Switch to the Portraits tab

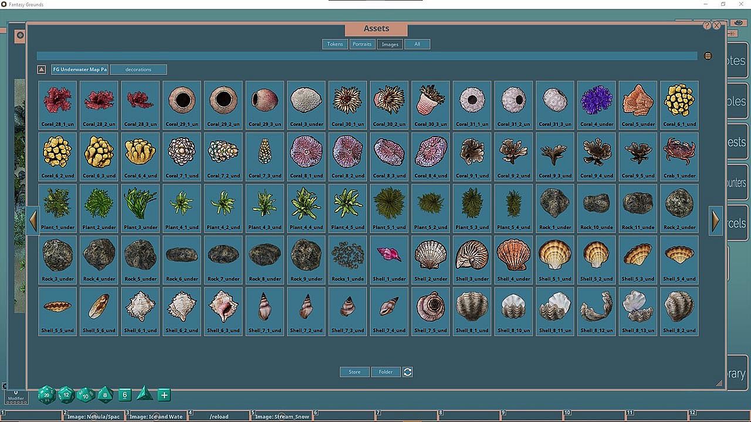[362, 44]
